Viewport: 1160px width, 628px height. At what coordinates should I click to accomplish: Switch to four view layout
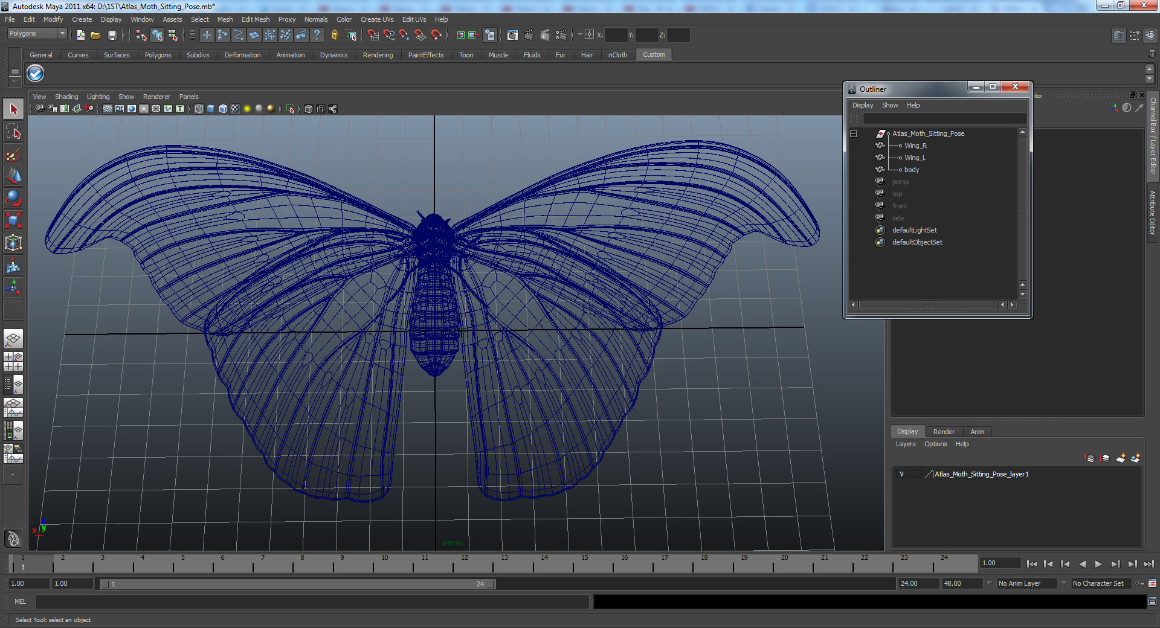[x=13, y=361]
